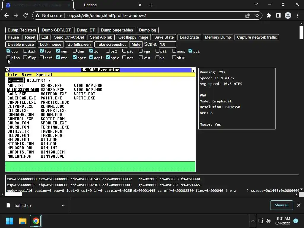The width and height of the screenshot is (304, 228).
Task: Toggle hpet log checkbox
Action: click(75, 57)
